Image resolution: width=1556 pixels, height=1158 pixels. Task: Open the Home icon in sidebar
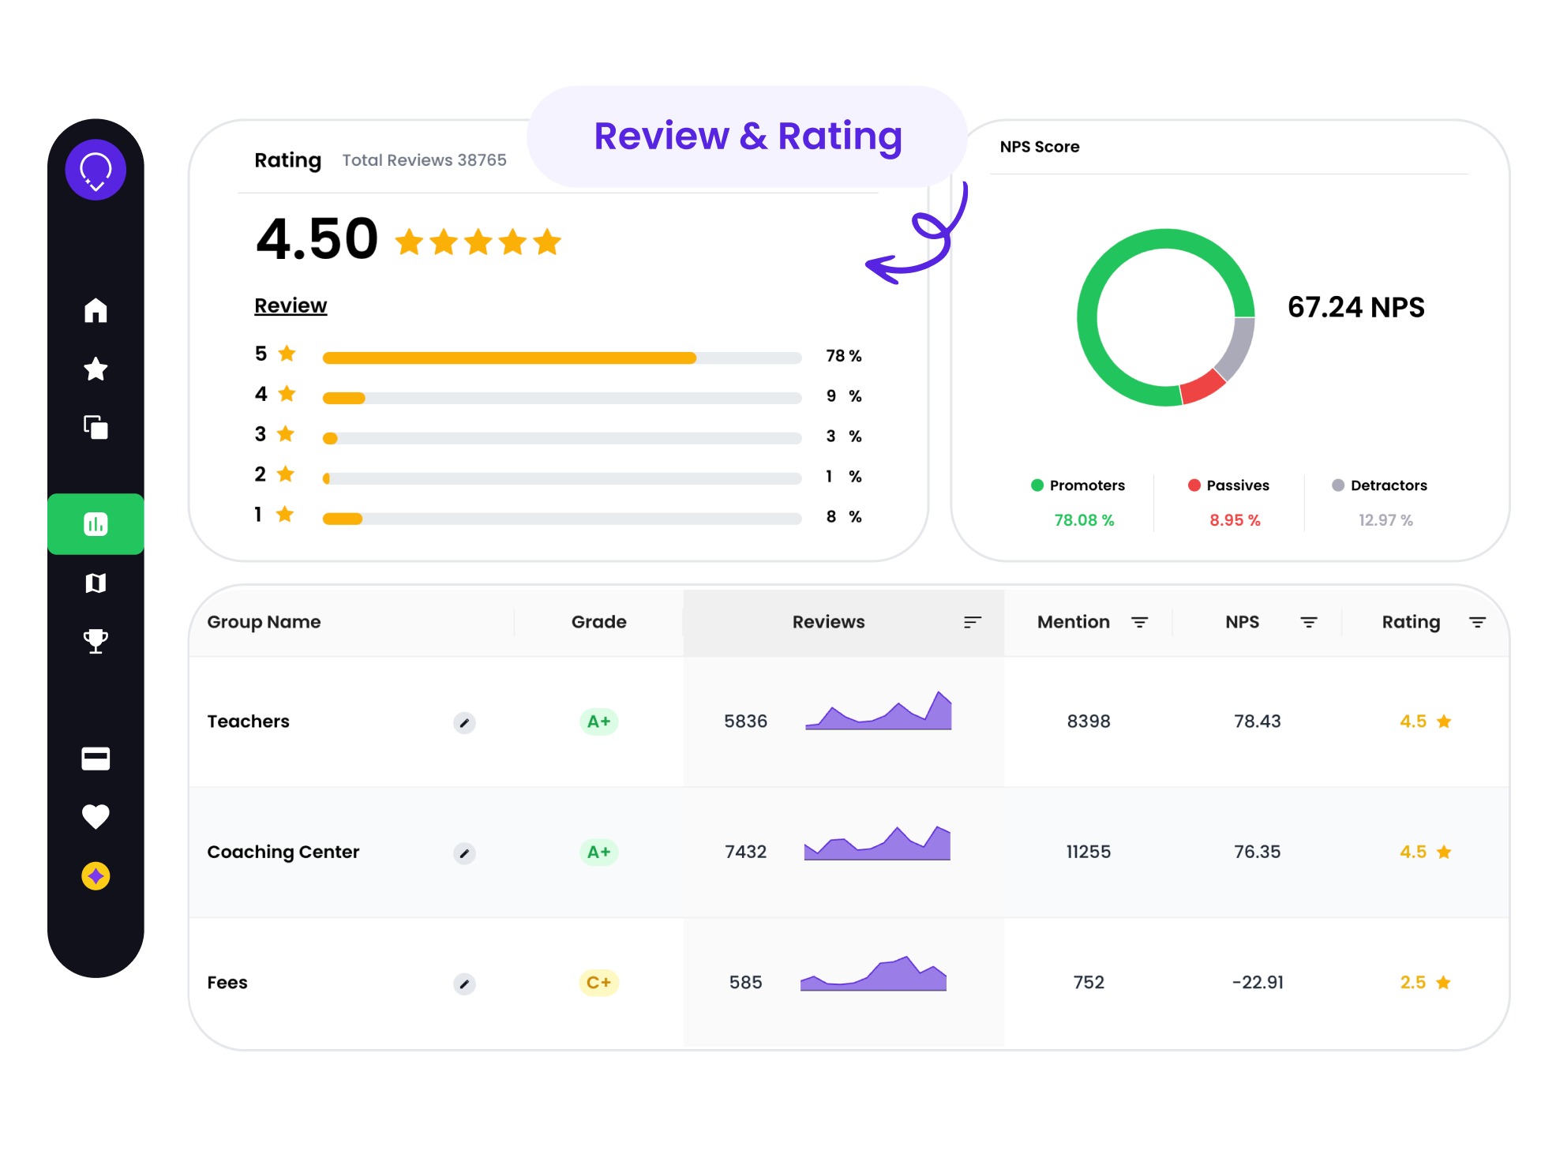pyautogui.click(x=96, y=310)
